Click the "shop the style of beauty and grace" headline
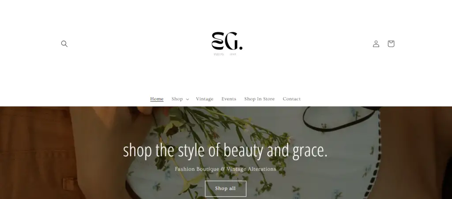 coord(225,151)
